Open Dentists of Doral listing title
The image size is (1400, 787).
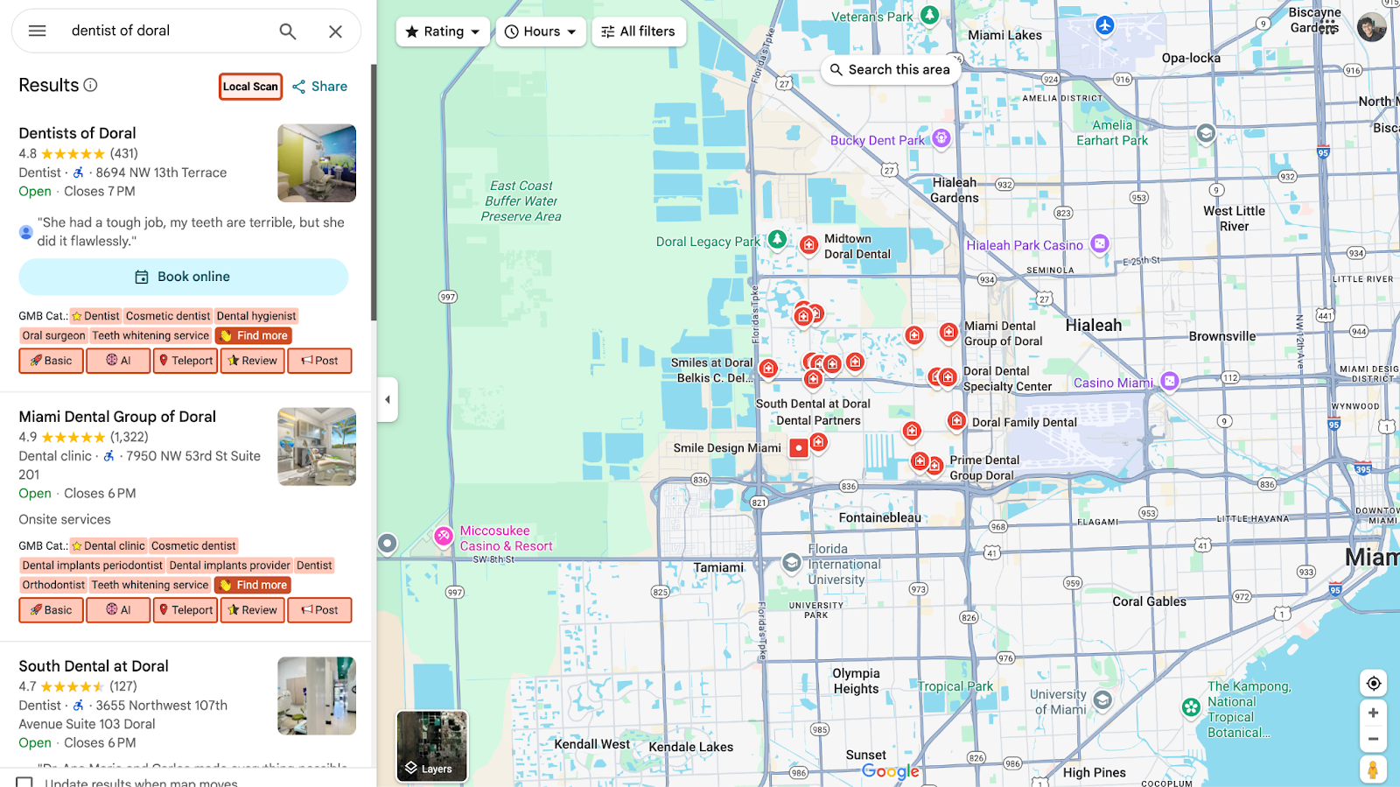(78, 133)
